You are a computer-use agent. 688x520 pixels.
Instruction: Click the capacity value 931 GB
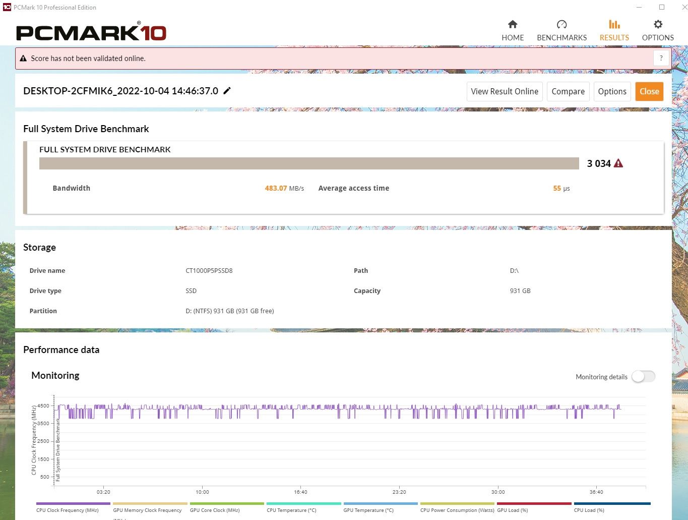(x=520, y=291)
